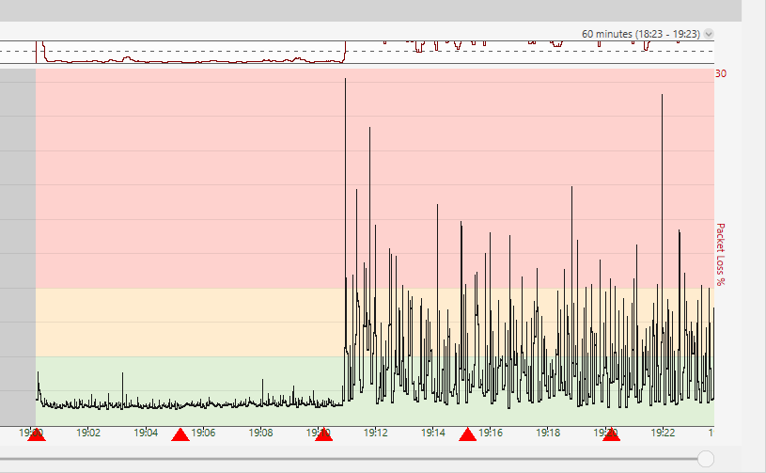Click the 60 minutes (18:23 - 19:23) label
The width and height of the screenshot is (766, 473).
[x=640, y=34]
